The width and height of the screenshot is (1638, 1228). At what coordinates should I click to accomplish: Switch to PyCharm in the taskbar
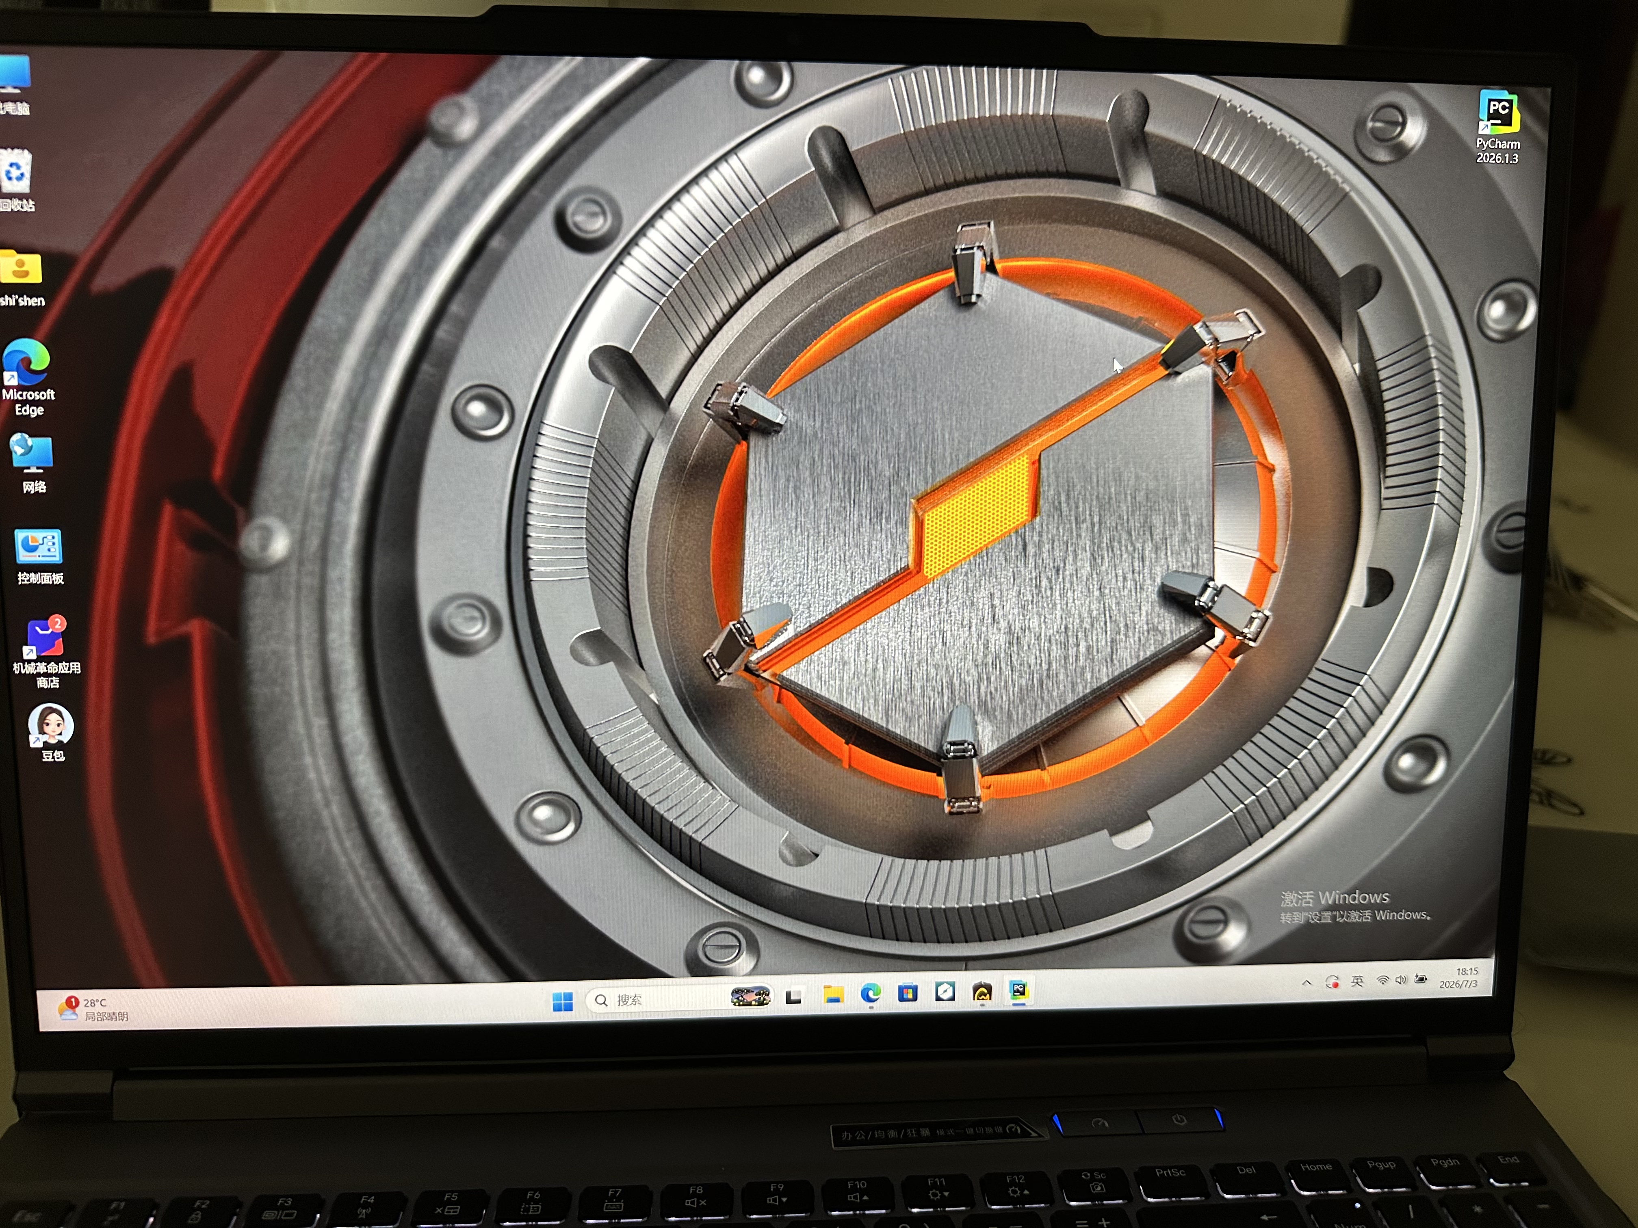(1019, 990)
